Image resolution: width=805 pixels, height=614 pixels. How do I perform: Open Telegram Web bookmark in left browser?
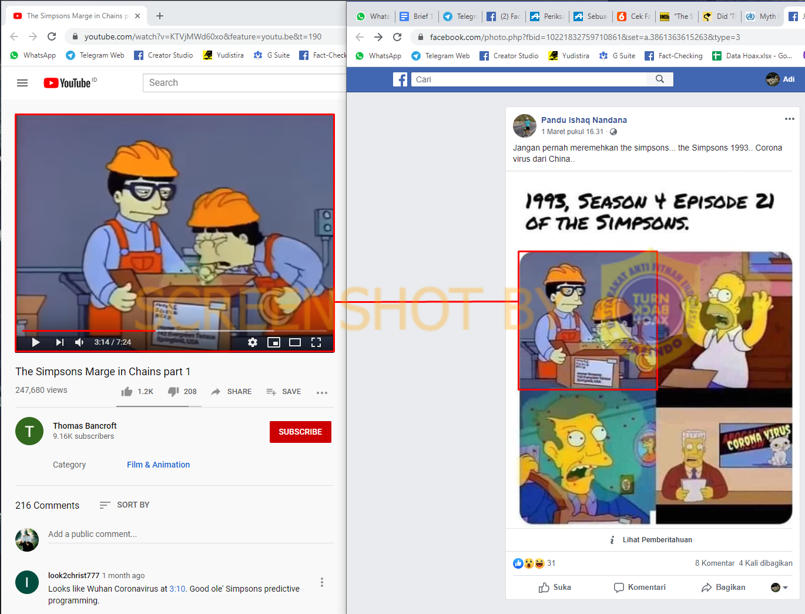(x=95, y=55)
